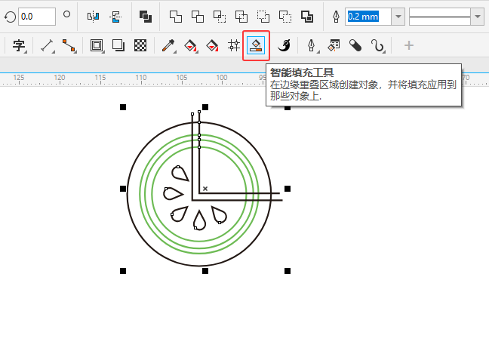Click the copy properties fill icon
Screen dimensions: 489x351
(x=334, y=45)
